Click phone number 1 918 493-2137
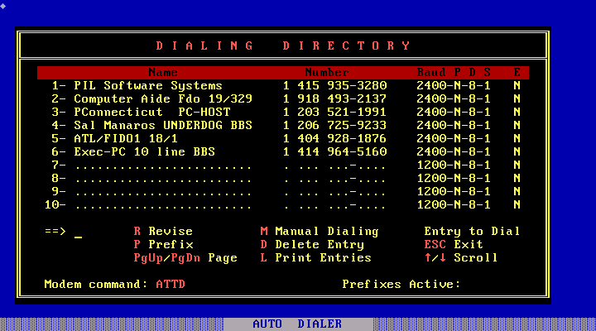 pos(335,98)
